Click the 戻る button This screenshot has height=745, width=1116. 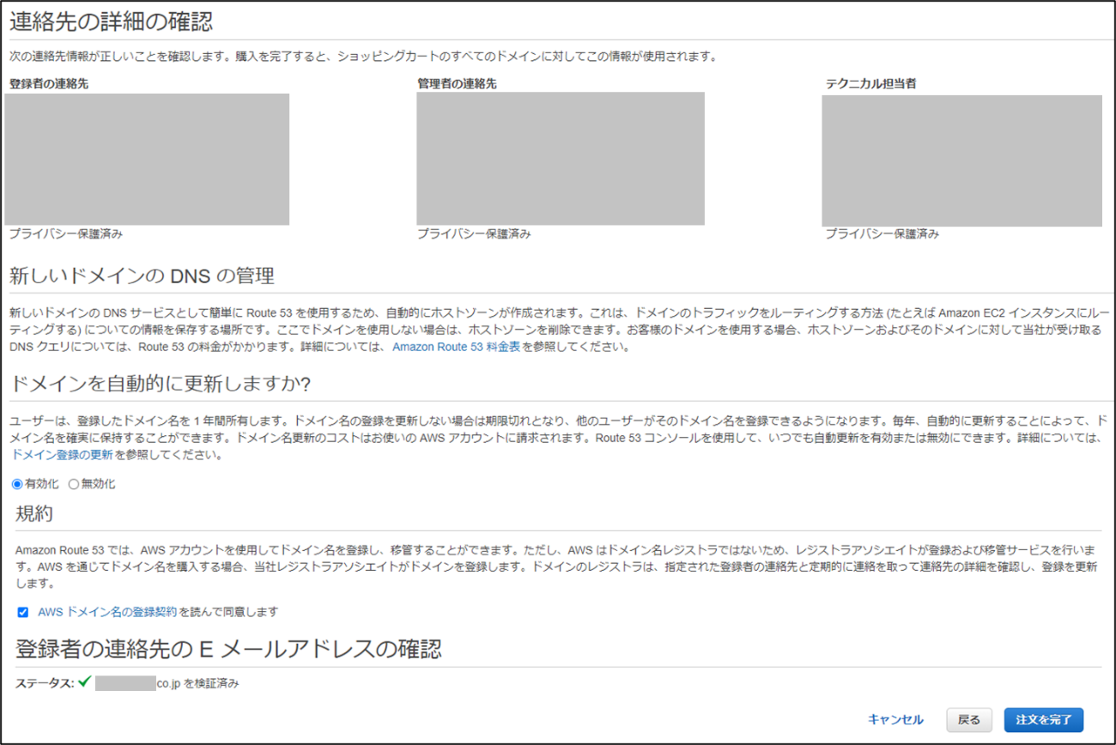coord(969,719)
